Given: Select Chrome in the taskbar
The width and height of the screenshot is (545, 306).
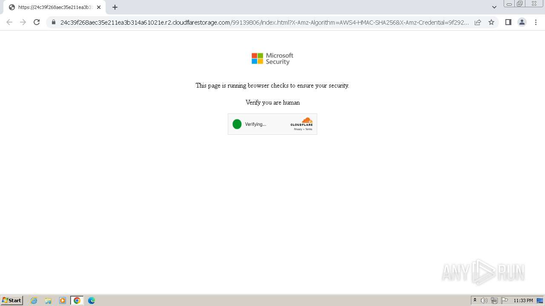Looking at the screenshot, I should [77, 300].
